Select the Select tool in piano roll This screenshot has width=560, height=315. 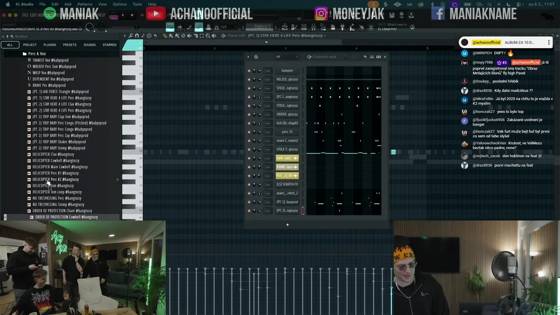tap(202, 36)
